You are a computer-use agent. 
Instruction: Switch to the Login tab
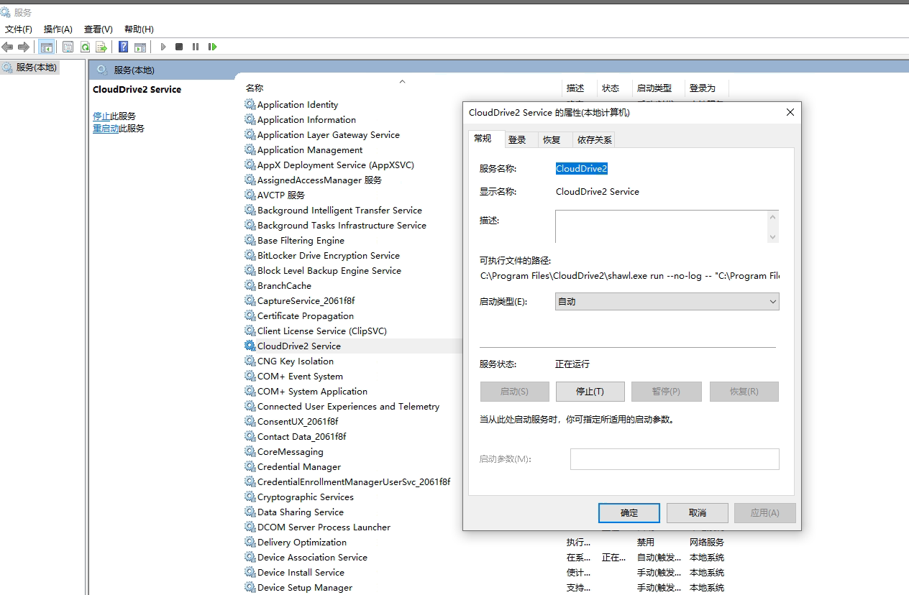(517, 140)
